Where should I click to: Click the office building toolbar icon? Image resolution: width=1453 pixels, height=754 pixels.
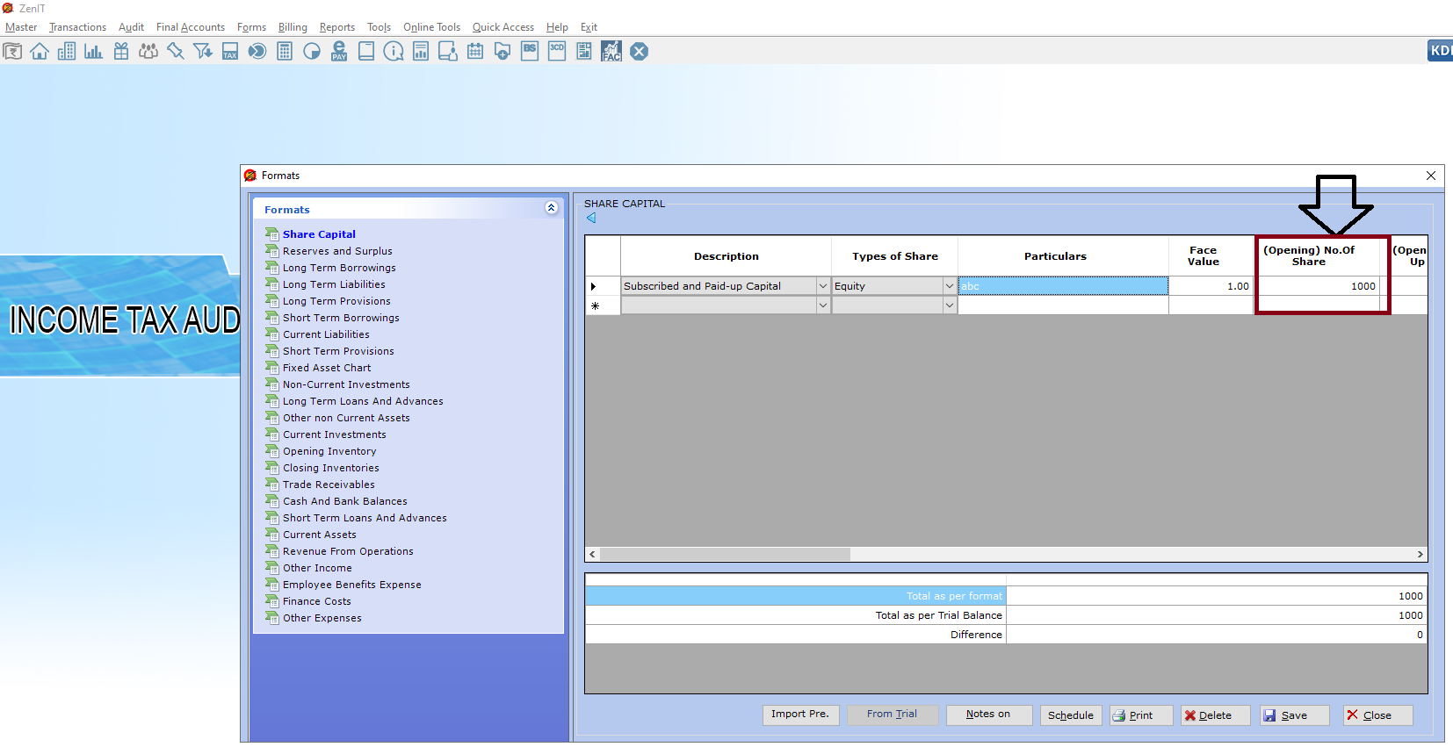coord(67,52)
